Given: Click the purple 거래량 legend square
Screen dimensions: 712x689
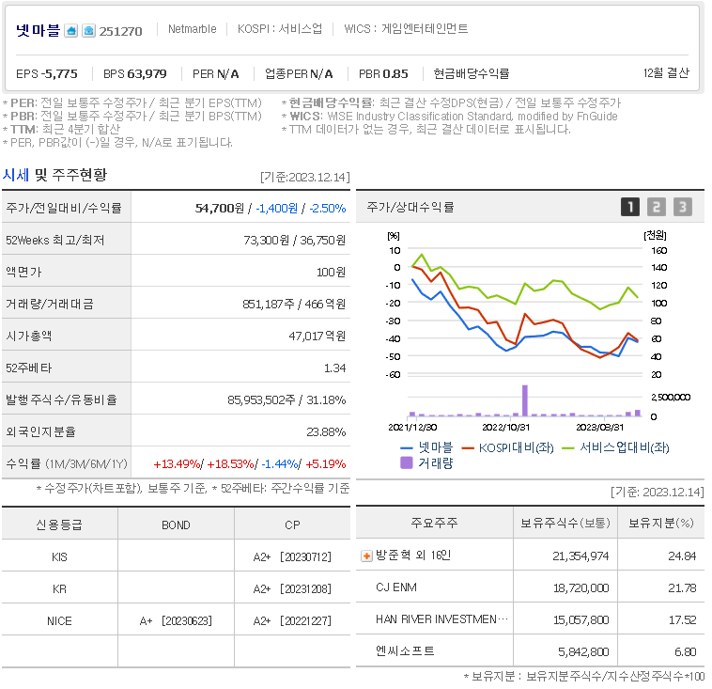Looking at the screenshot, I should pyautogui.click(x=407, y=462).
